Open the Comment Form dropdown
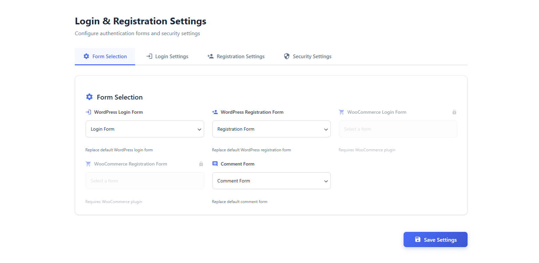 272,181
